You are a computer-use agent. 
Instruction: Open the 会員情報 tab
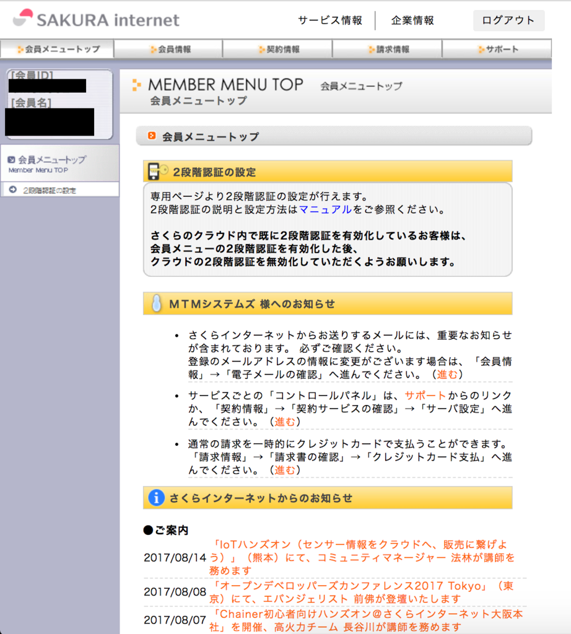point(168,49)
